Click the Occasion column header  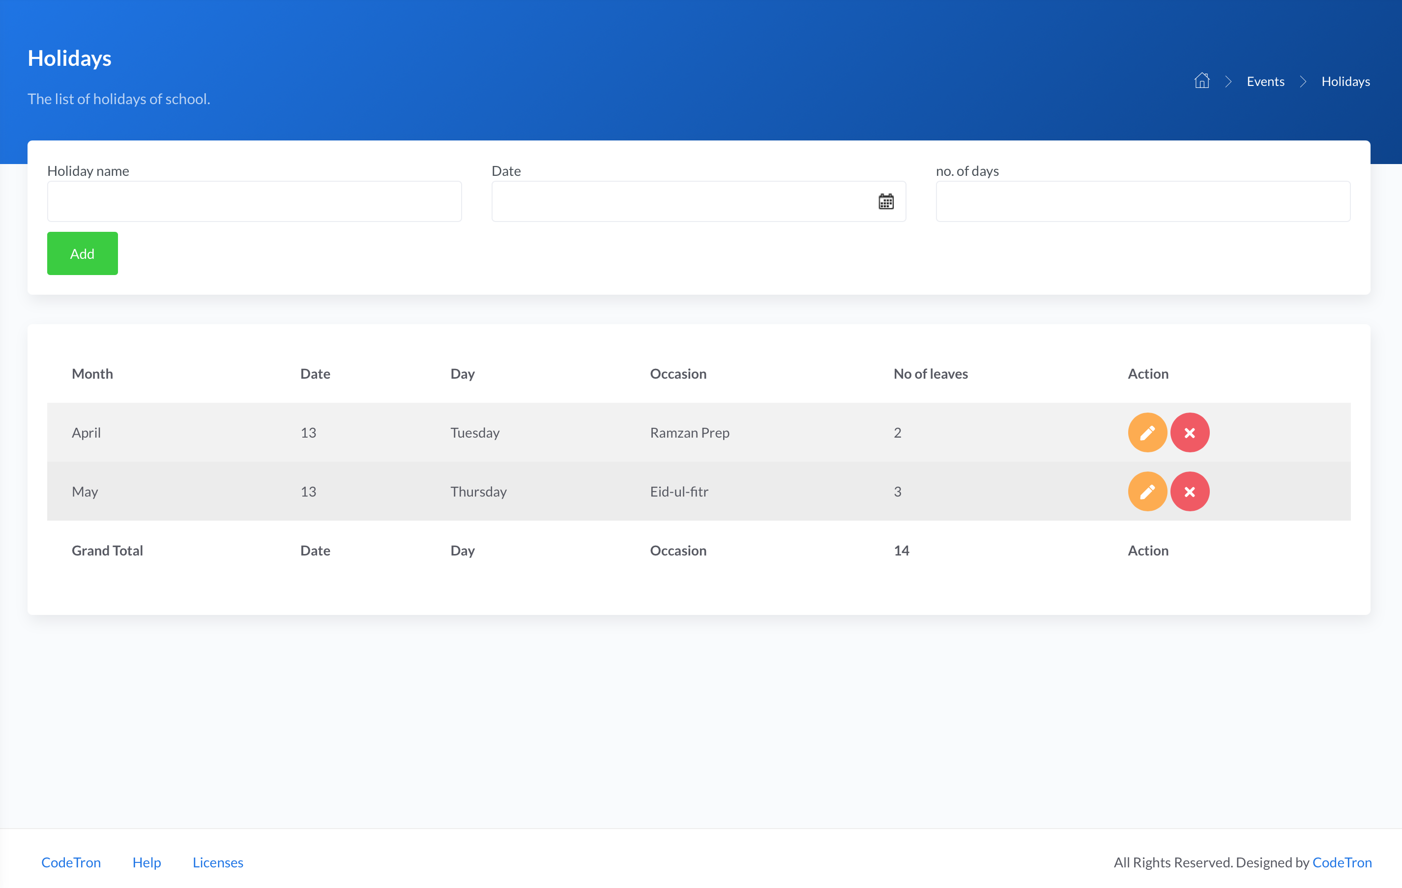[678, 373]
